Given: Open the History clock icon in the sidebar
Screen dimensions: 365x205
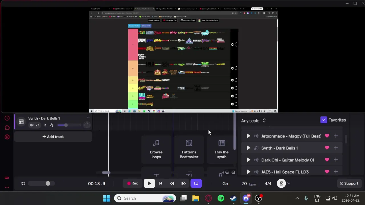Looking at the screenshot, I should click(x=7, y=118).
